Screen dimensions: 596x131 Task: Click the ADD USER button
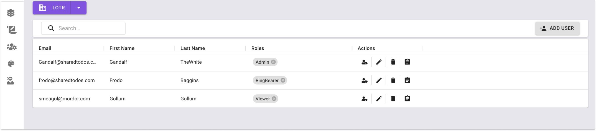coord(557,28)
